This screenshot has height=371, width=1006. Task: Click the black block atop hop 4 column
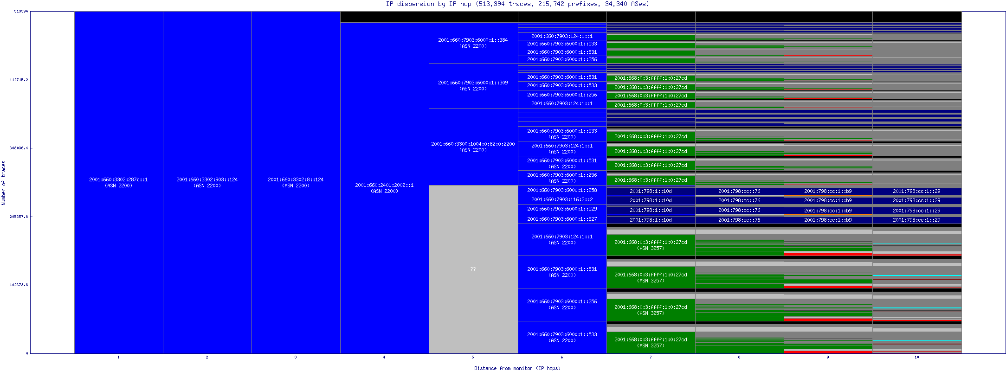pyautogui.click(x=384, y=17)
